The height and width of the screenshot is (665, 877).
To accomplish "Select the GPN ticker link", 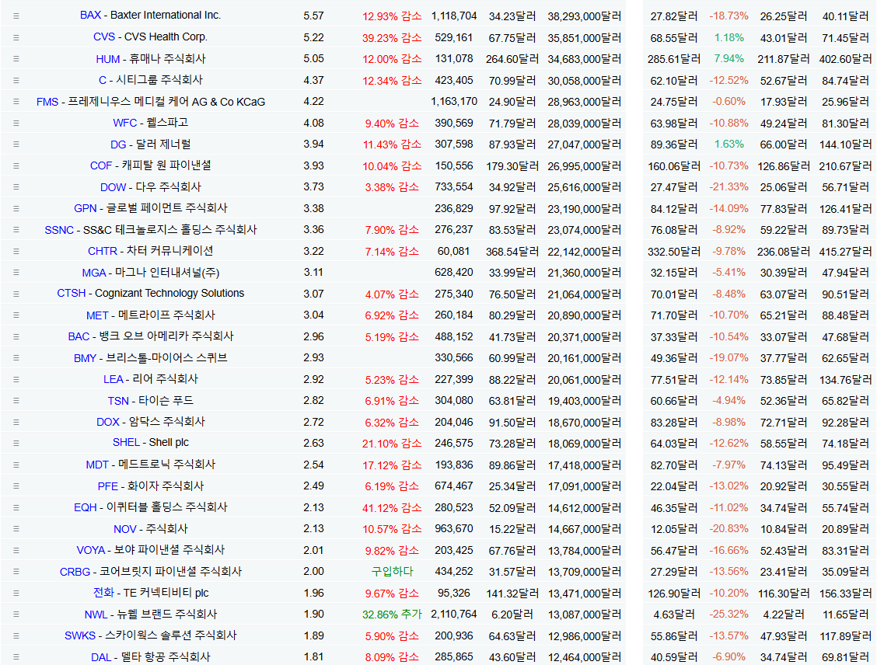I will pos(86,208).
